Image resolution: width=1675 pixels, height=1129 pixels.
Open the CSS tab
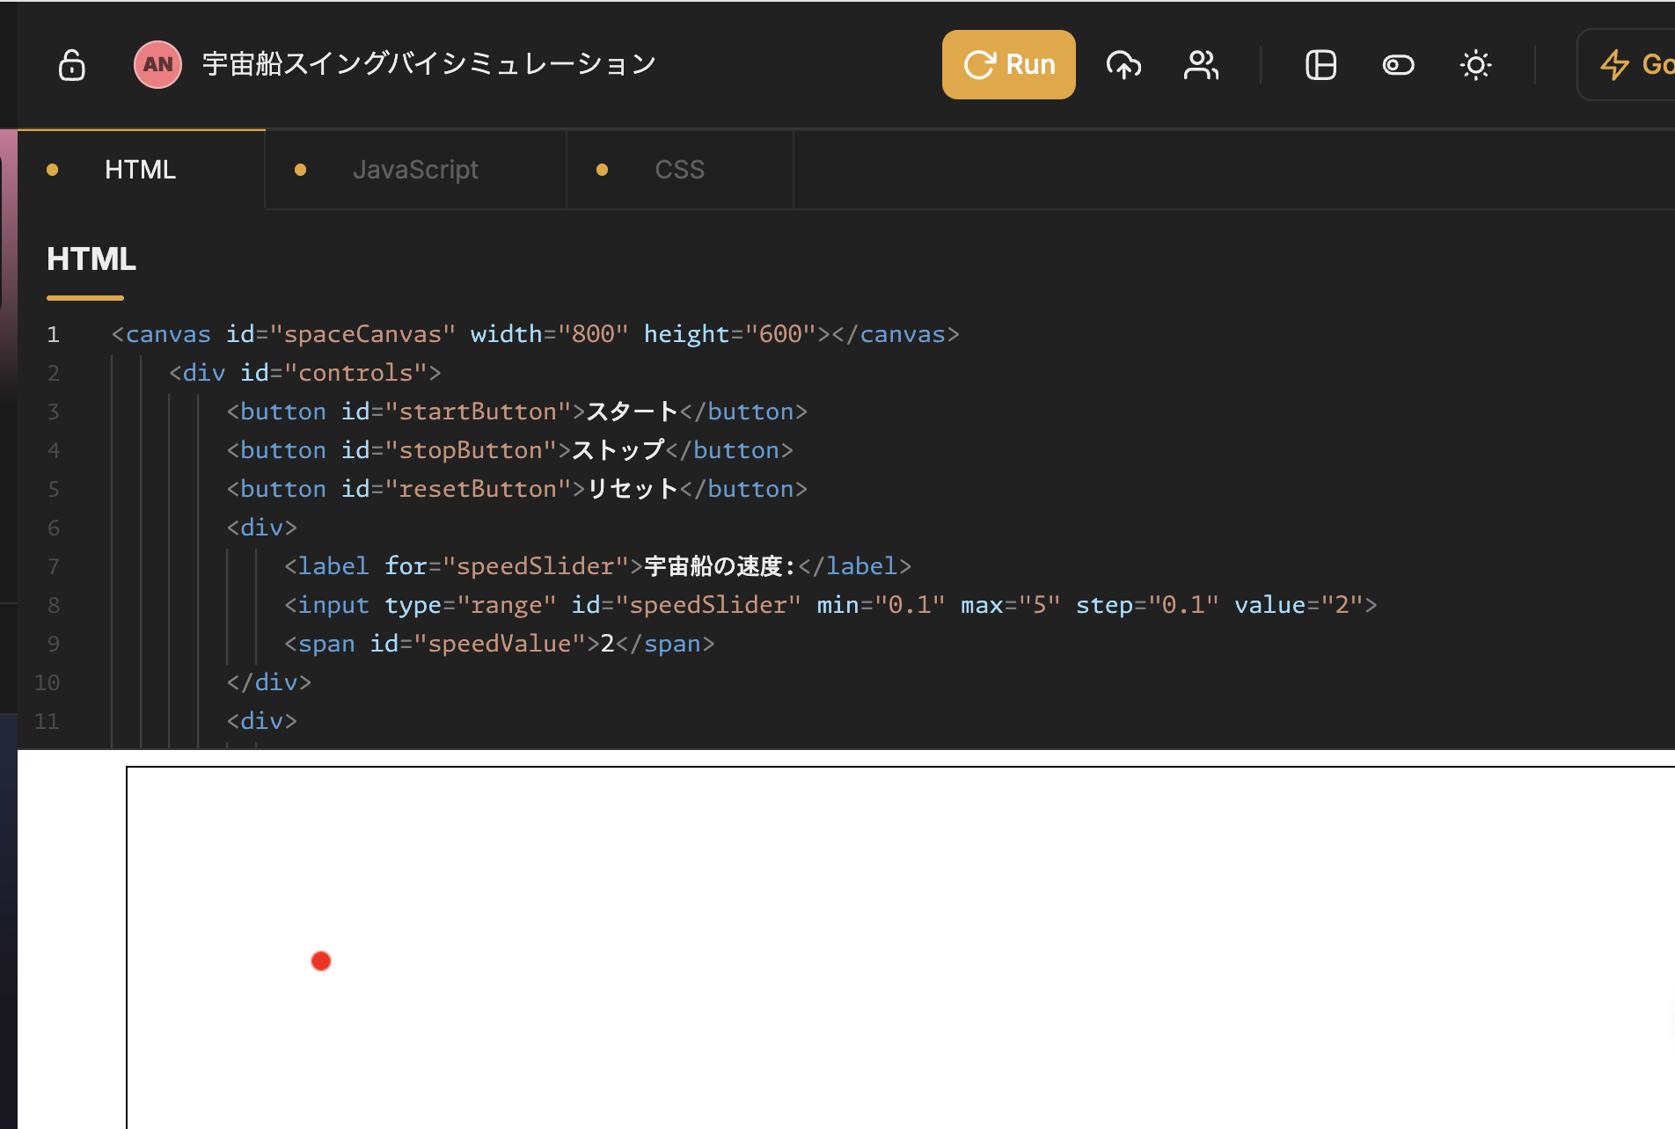pos(679,170)
